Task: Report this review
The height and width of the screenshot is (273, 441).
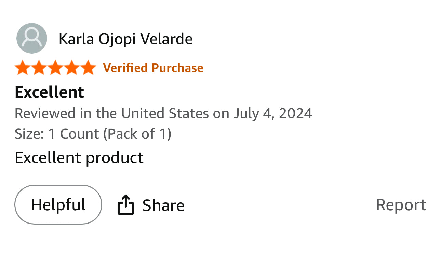Action: point(401,205)
